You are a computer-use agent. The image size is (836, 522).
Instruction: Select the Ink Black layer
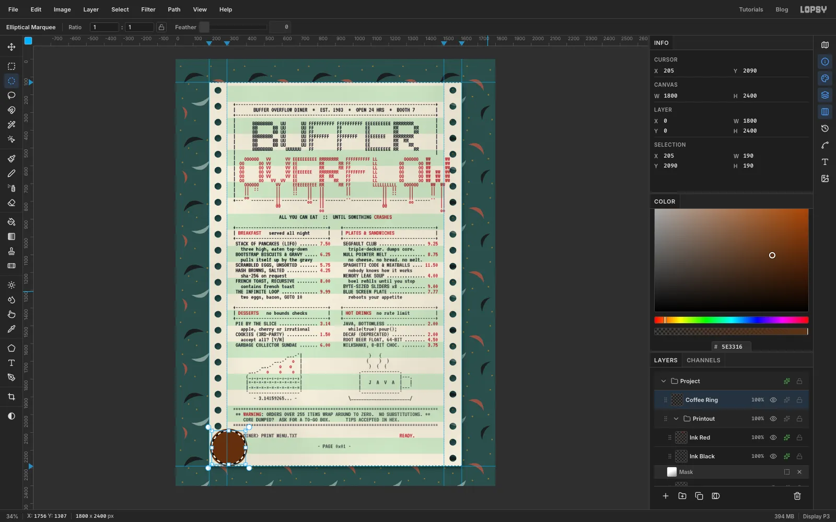click(731, 456)
